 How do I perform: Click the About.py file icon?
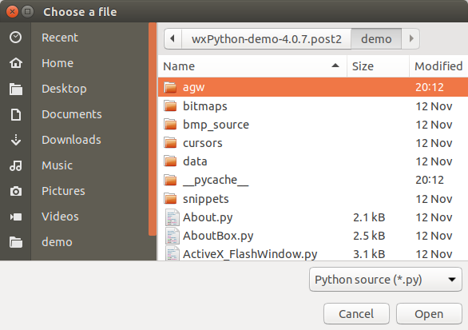(173, 217)
